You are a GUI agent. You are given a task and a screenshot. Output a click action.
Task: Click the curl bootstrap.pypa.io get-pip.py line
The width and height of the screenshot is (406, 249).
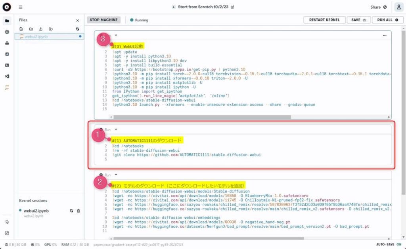click(179, 70)
